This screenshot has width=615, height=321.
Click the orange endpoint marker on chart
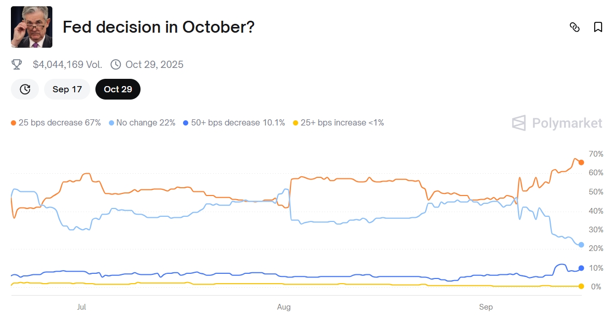point(581,162)
